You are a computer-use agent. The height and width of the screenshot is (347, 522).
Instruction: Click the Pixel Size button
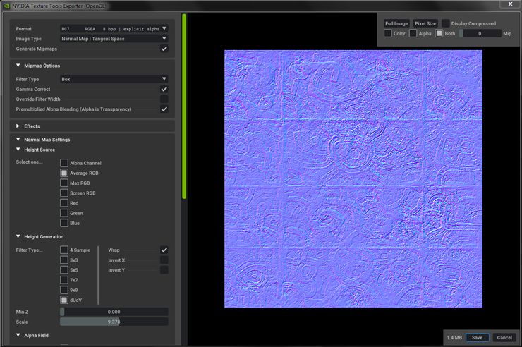[x=425, y=23]
